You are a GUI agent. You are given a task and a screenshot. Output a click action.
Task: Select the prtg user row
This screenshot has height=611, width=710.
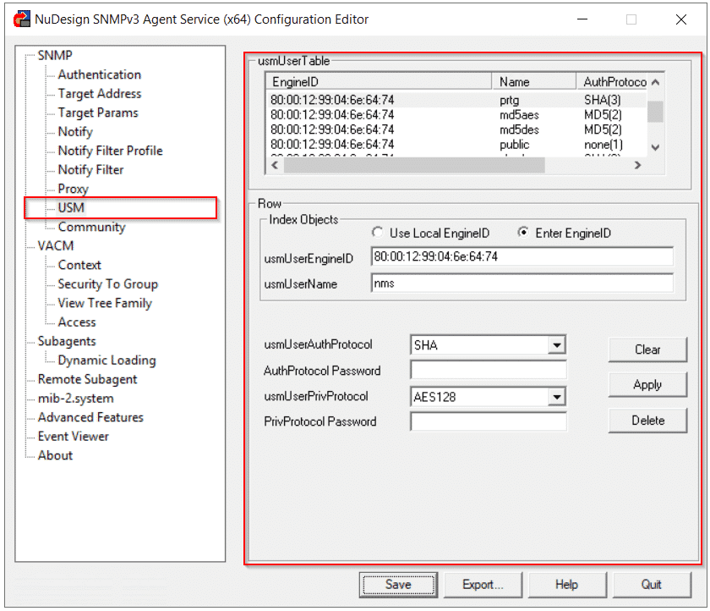[x=456, y=100]
